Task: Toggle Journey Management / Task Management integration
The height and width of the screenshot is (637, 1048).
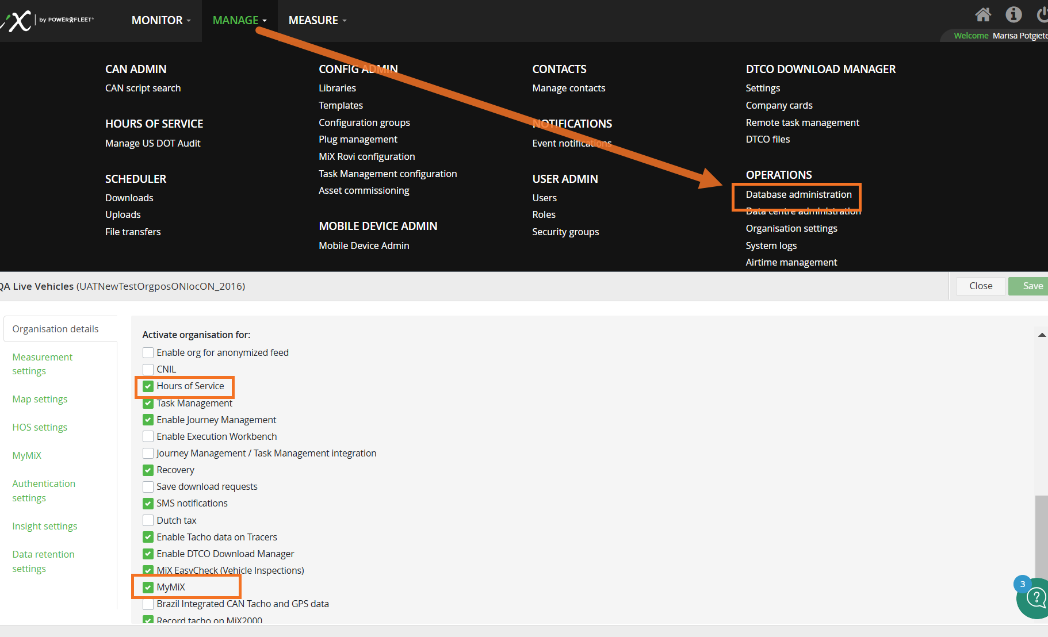Action: [148, 453]
